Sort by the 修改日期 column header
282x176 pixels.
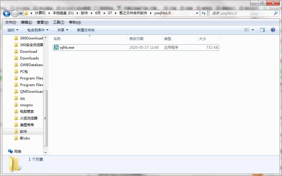coord(136,39)
